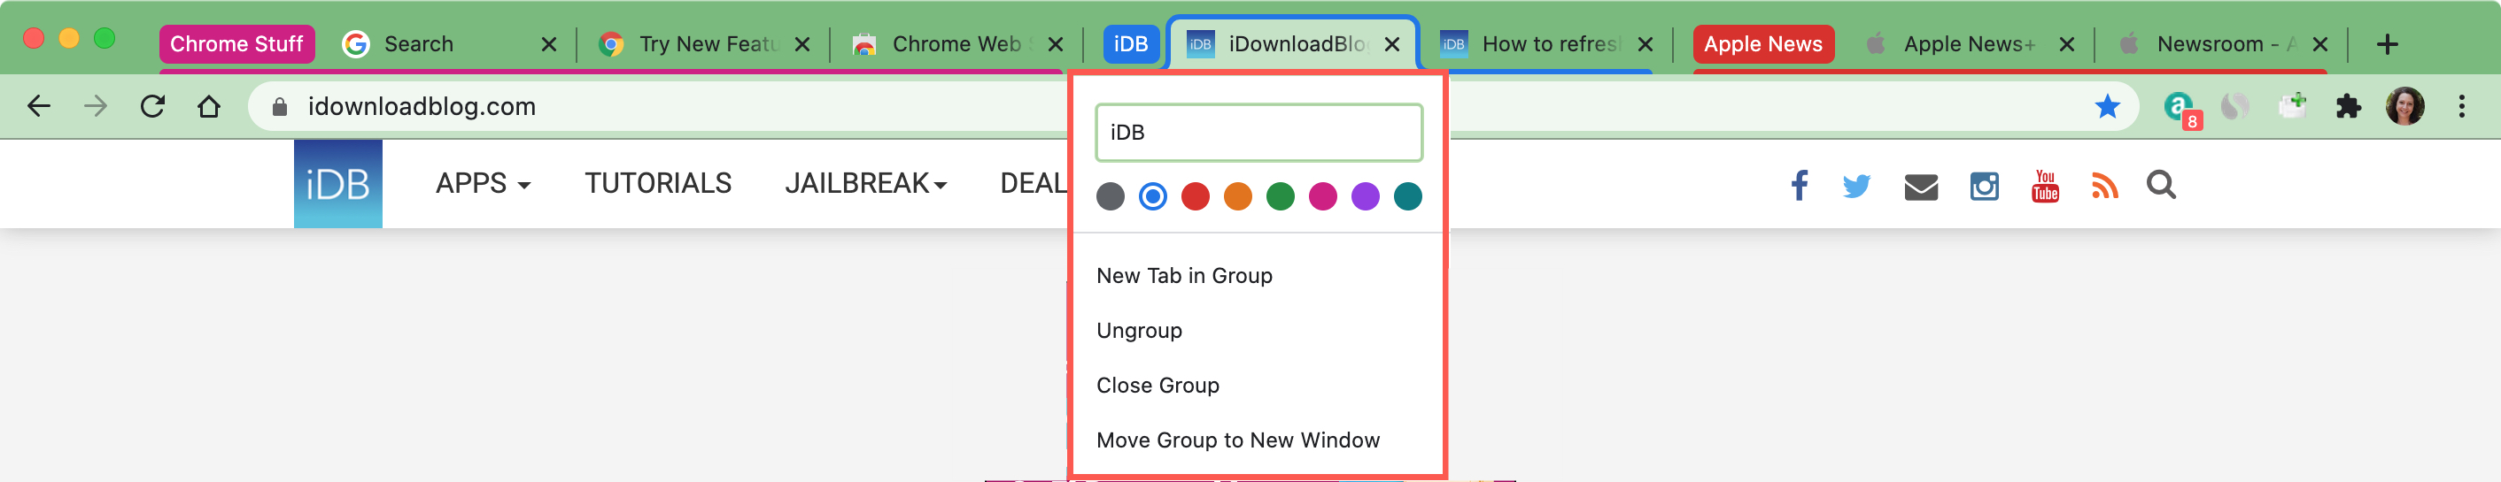Pick the orange group color
The height and width of the screenshot is (482, 2501).
(1238, 197)
